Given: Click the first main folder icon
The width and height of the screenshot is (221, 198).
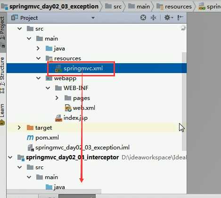Looking at the screenshot, I should [x=40, y=39].
